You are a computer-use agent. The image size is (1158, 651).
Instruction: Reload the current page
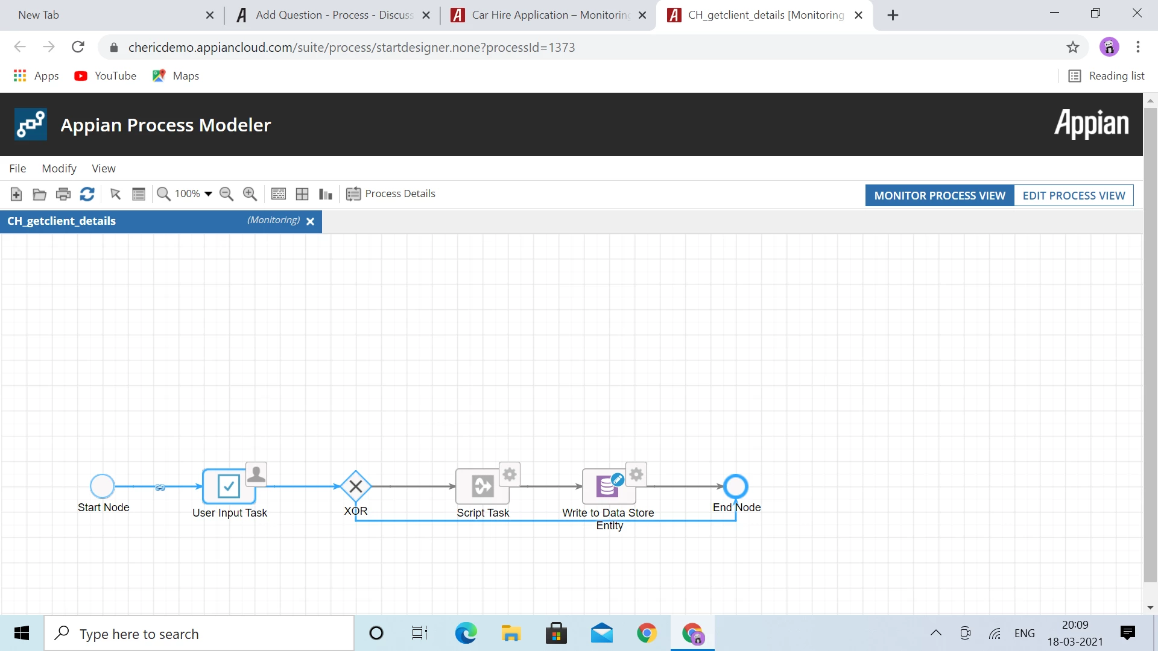(x=78, y=47)
